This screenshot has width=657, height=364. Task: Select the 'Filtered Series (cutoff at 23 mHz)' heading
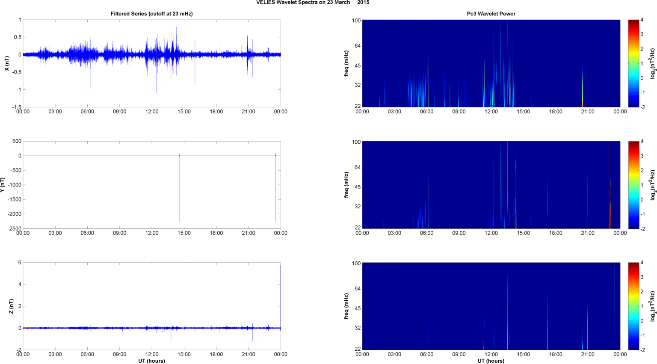click(x=152, y=14)
